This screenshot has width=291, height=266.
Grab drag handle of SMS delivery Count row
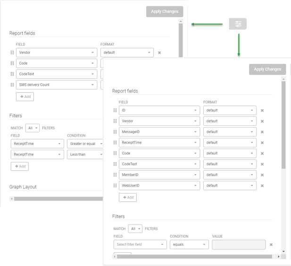tap(12, 85)
